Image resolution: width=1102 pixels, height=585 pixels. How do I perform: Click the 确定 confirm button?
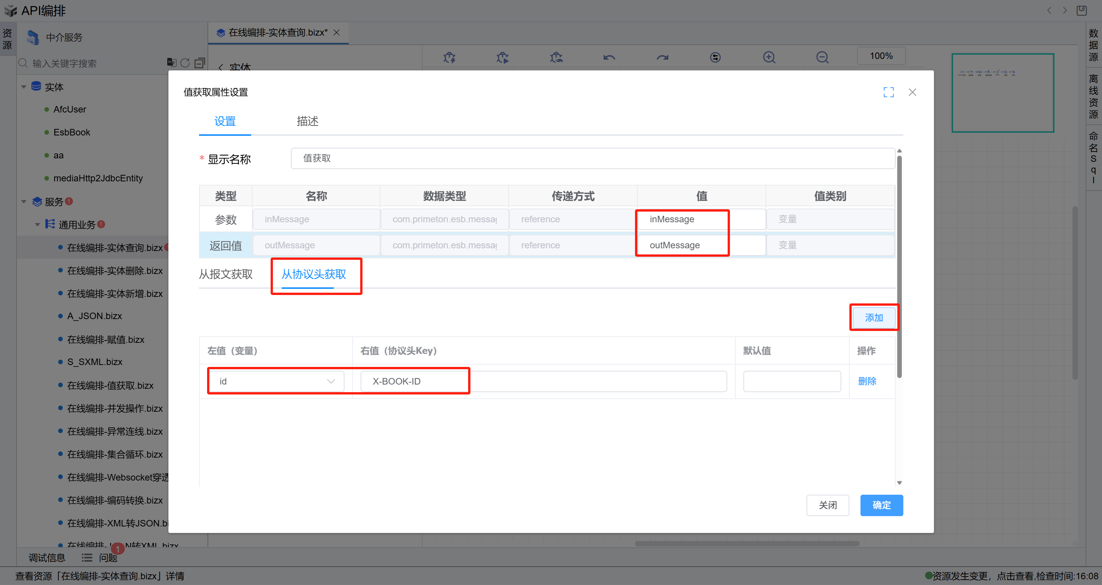point(881,505)
